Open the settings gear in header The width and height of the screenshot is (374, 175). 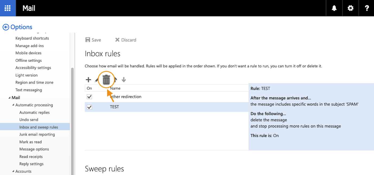(350, 8)
